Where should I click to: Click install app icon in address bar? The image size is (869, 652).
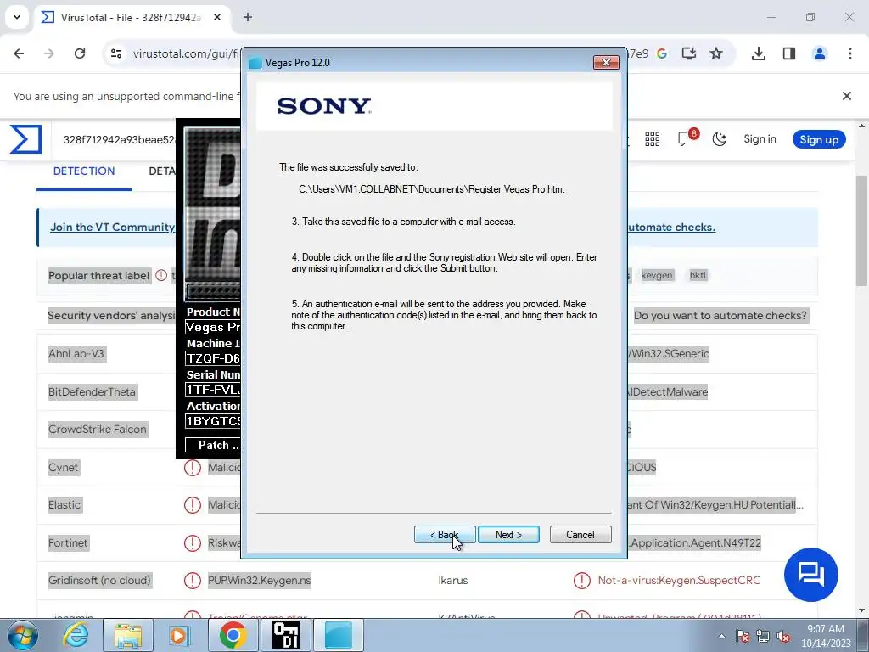[x=689, y=53]
